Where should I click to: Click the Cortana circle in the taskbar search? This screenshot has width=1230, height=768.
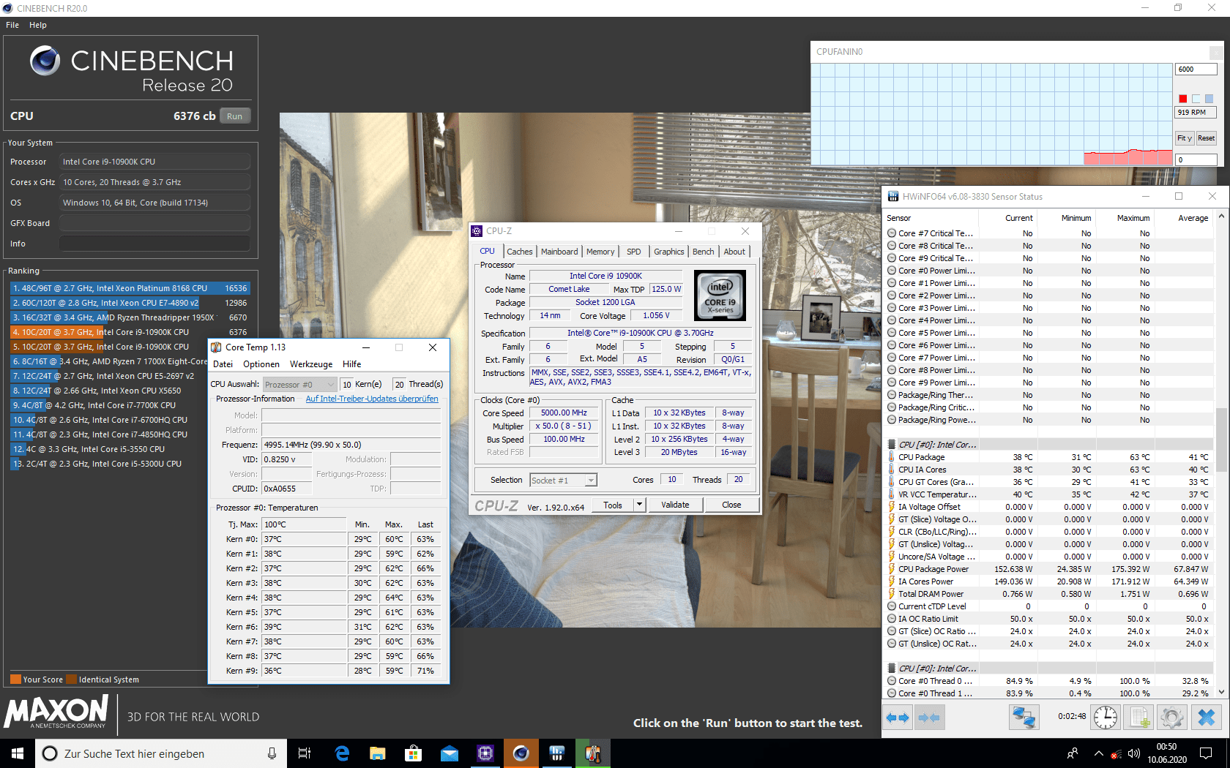pos(50,753)
